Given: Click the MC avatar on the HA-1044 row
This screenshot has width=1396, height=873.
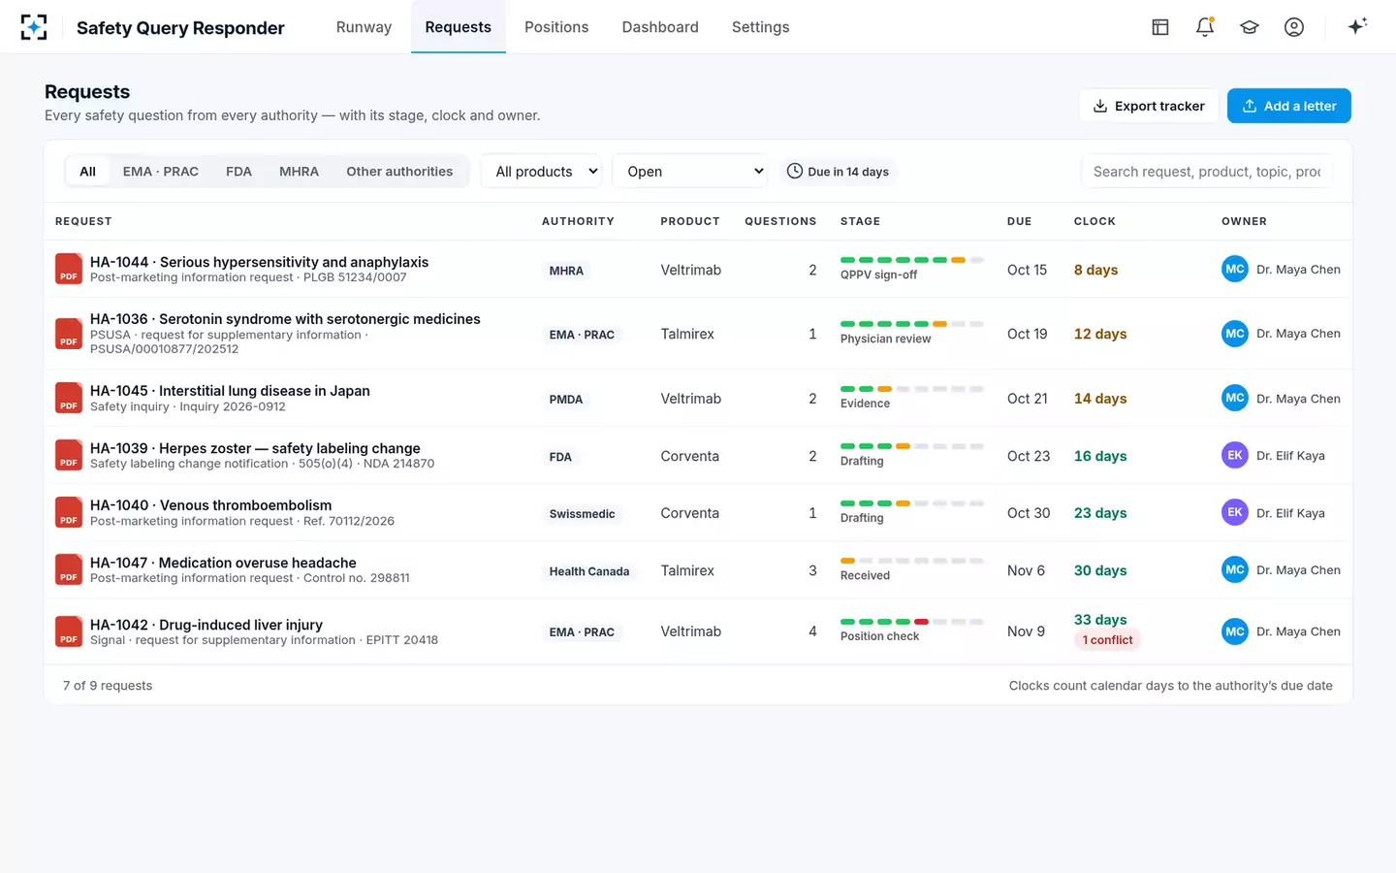Looking at the screenshot, I should point(1234,269).
